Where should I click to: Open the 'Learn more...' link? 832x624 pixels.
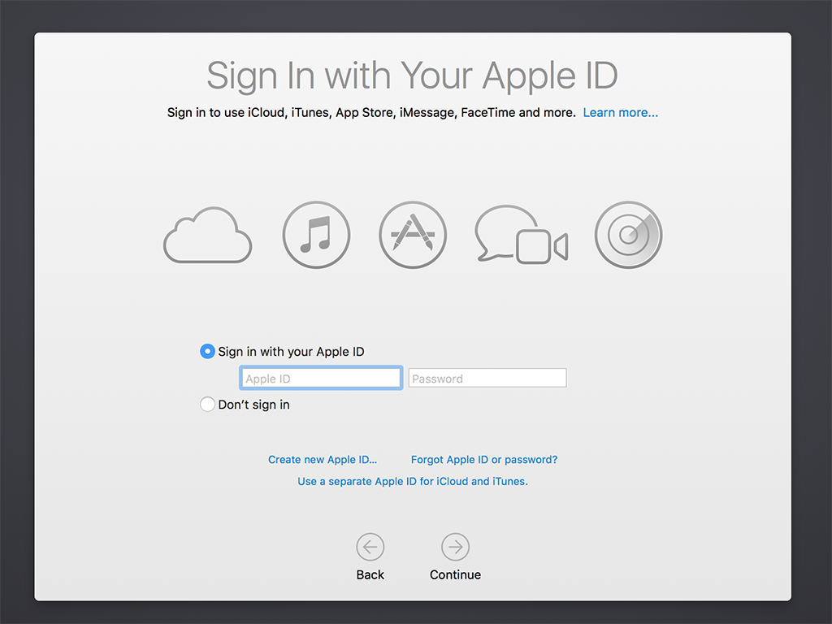pyautogui.click(x=620, y=112)
